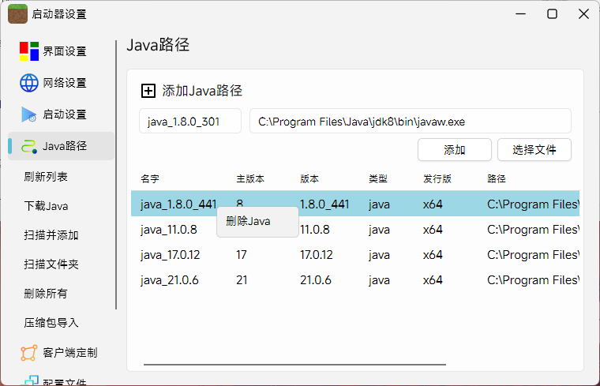This screenshot has height=386, width=600.
Task: Open the 界面设置 colorful squares icon
Action: (29, 51)
